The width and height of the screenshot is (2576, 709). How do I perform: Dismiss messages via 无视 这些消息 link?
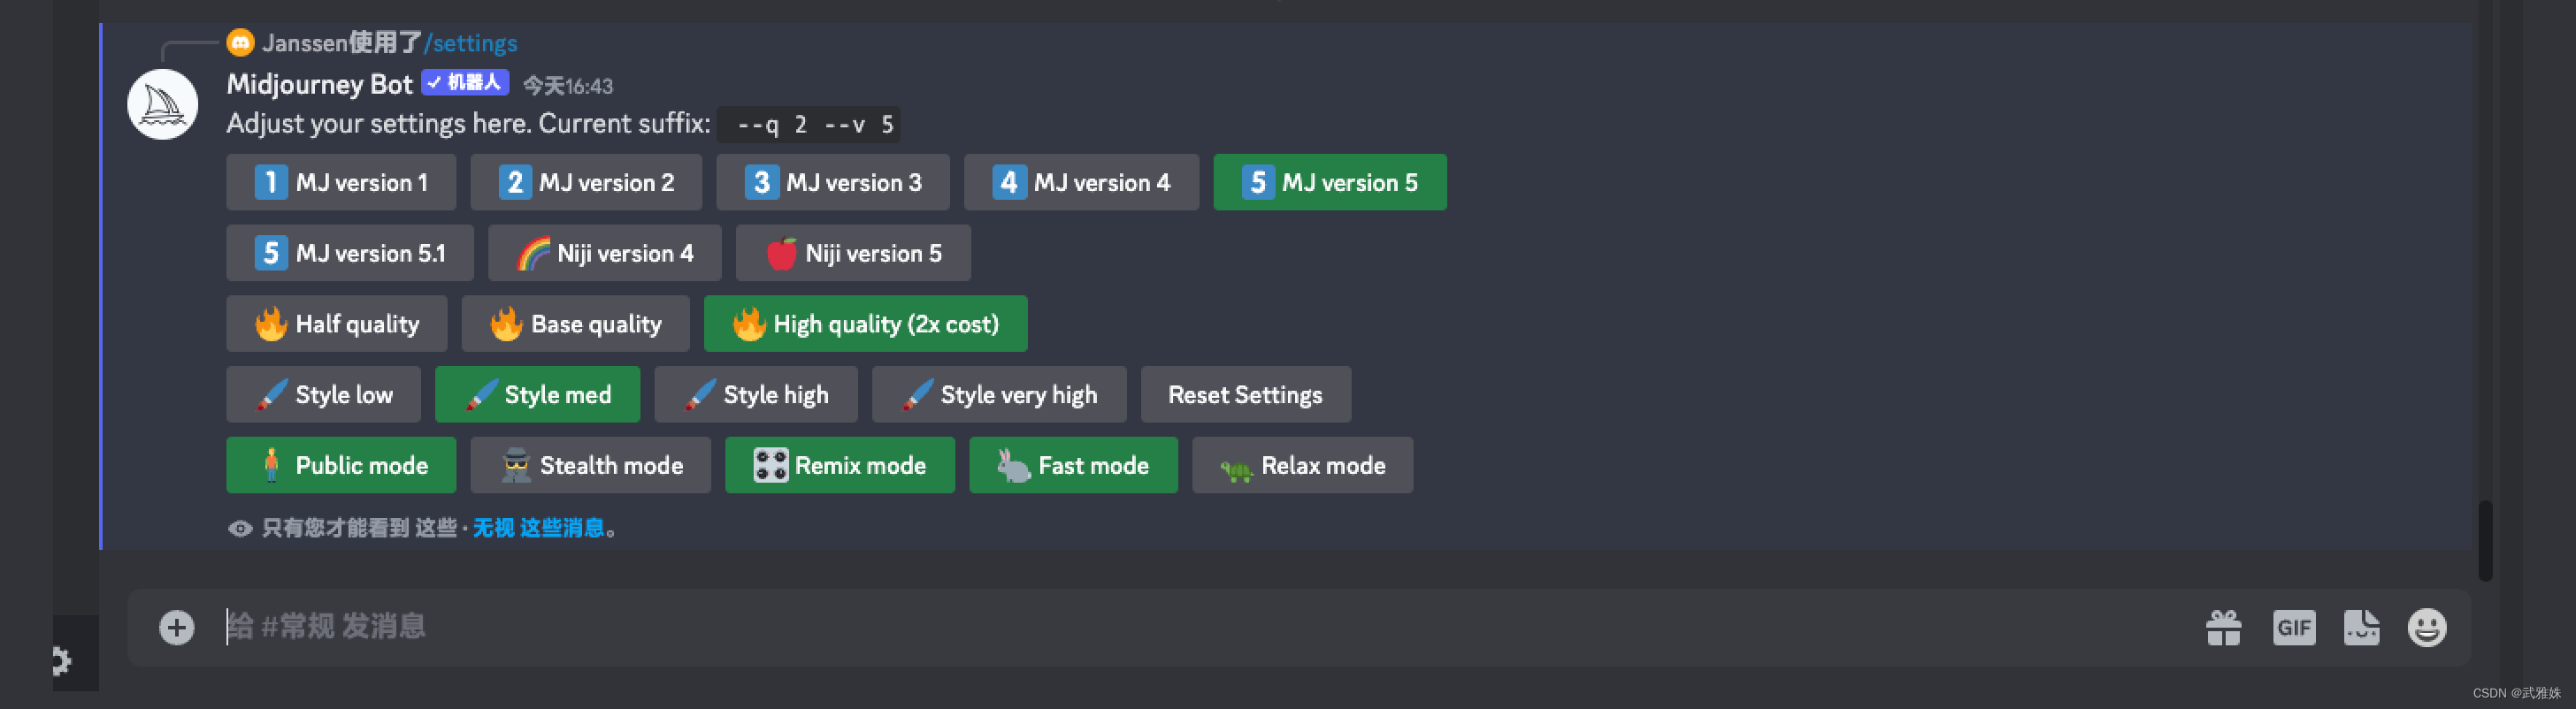pos(538,528)
